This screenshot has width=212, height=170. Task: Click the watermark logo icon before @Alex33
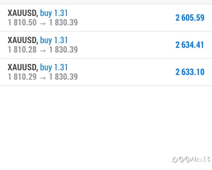pos(175,160)
